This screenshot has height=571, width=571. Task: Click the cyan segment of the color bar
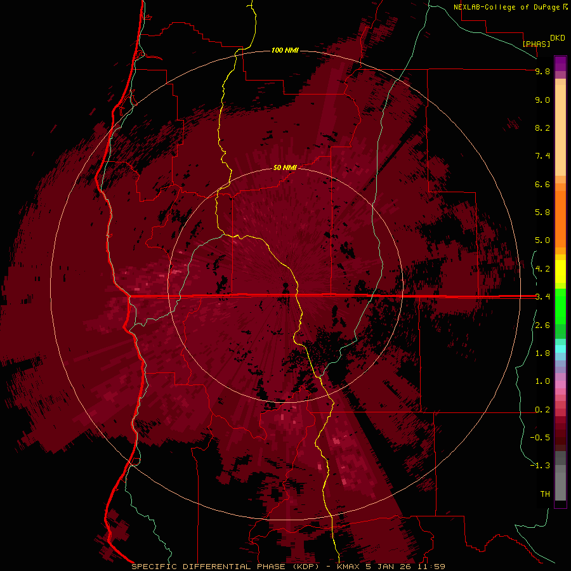click(x=560, y=348)
